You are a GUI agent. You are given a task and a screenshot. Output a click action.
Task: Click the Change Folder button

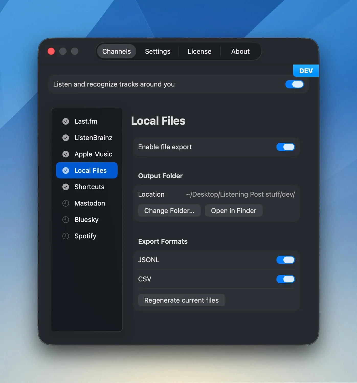pos(169,210)
